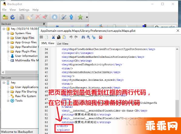The image size is (181, 134).
Task: Select User Applications under Devices
Action: point(27,87)
